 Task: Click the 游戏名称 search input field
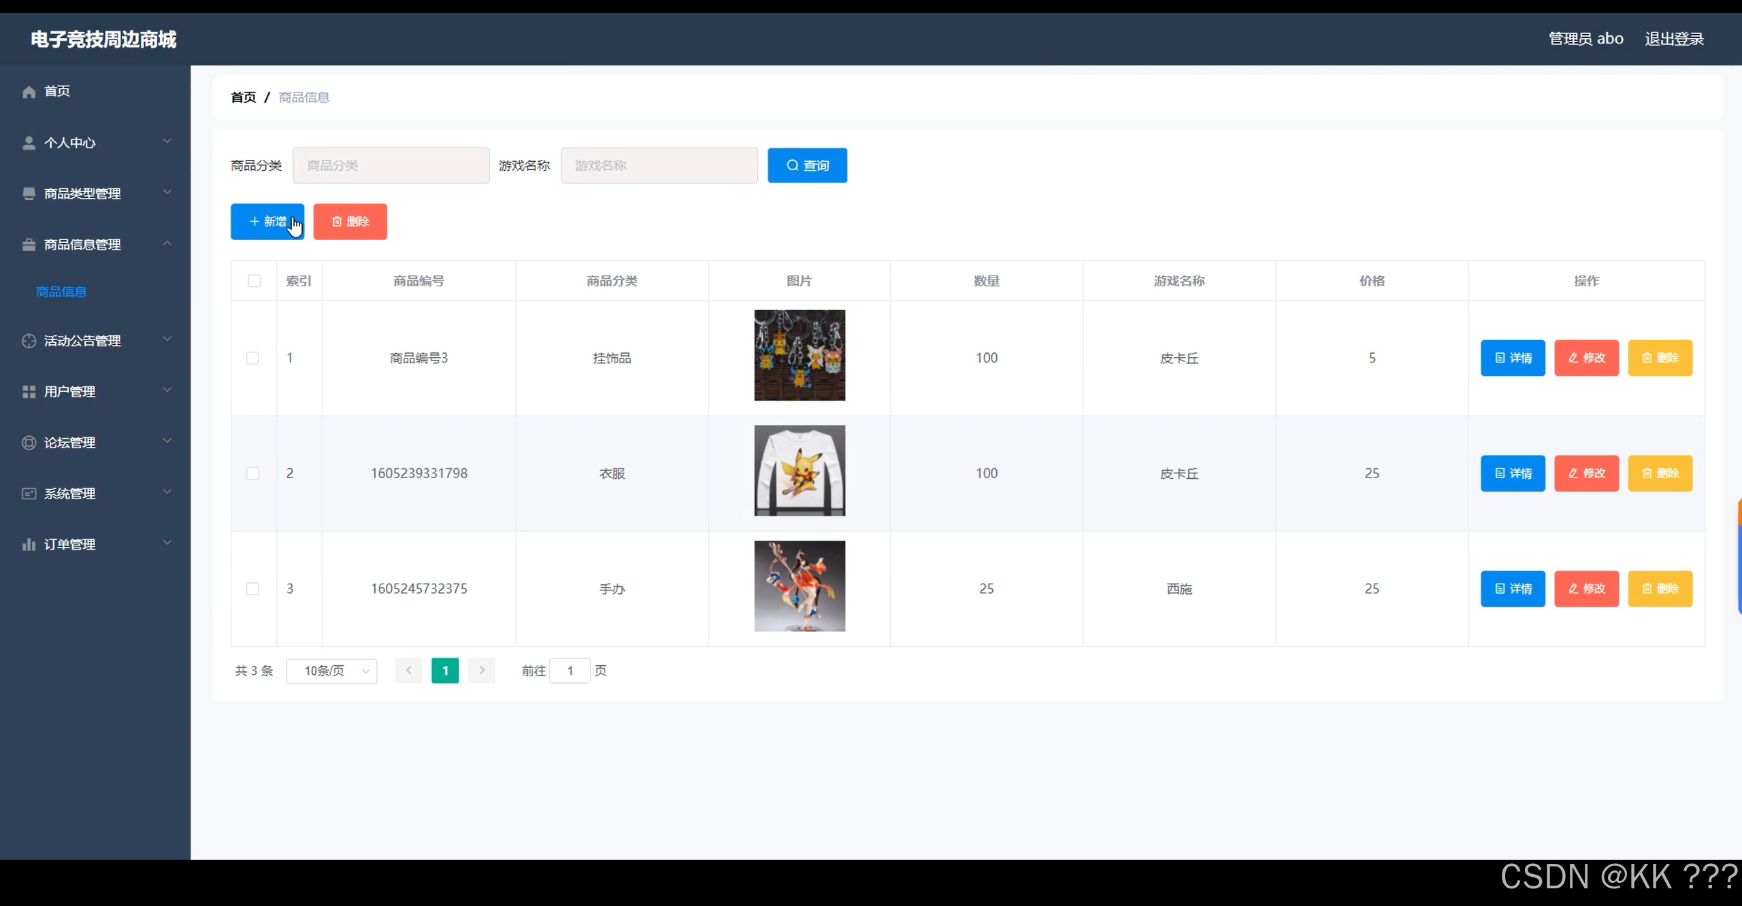pyautogui.click(x=659, y=165)
